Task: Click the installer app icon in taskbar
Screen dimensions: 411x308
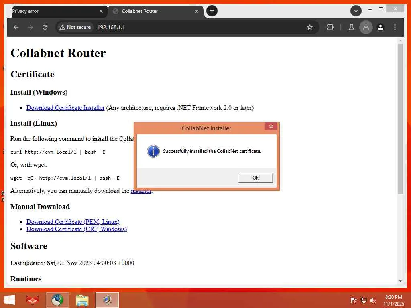Action: pyautogui.click(x=107, y=300)
